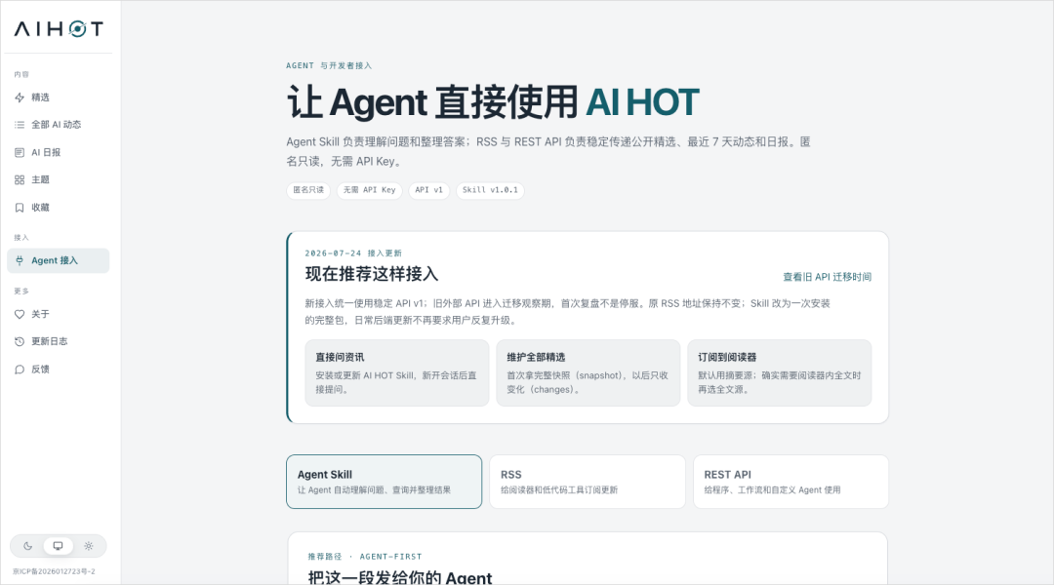Open 关于 via its heart icon

pyautogui.click(x=20, y=314)
